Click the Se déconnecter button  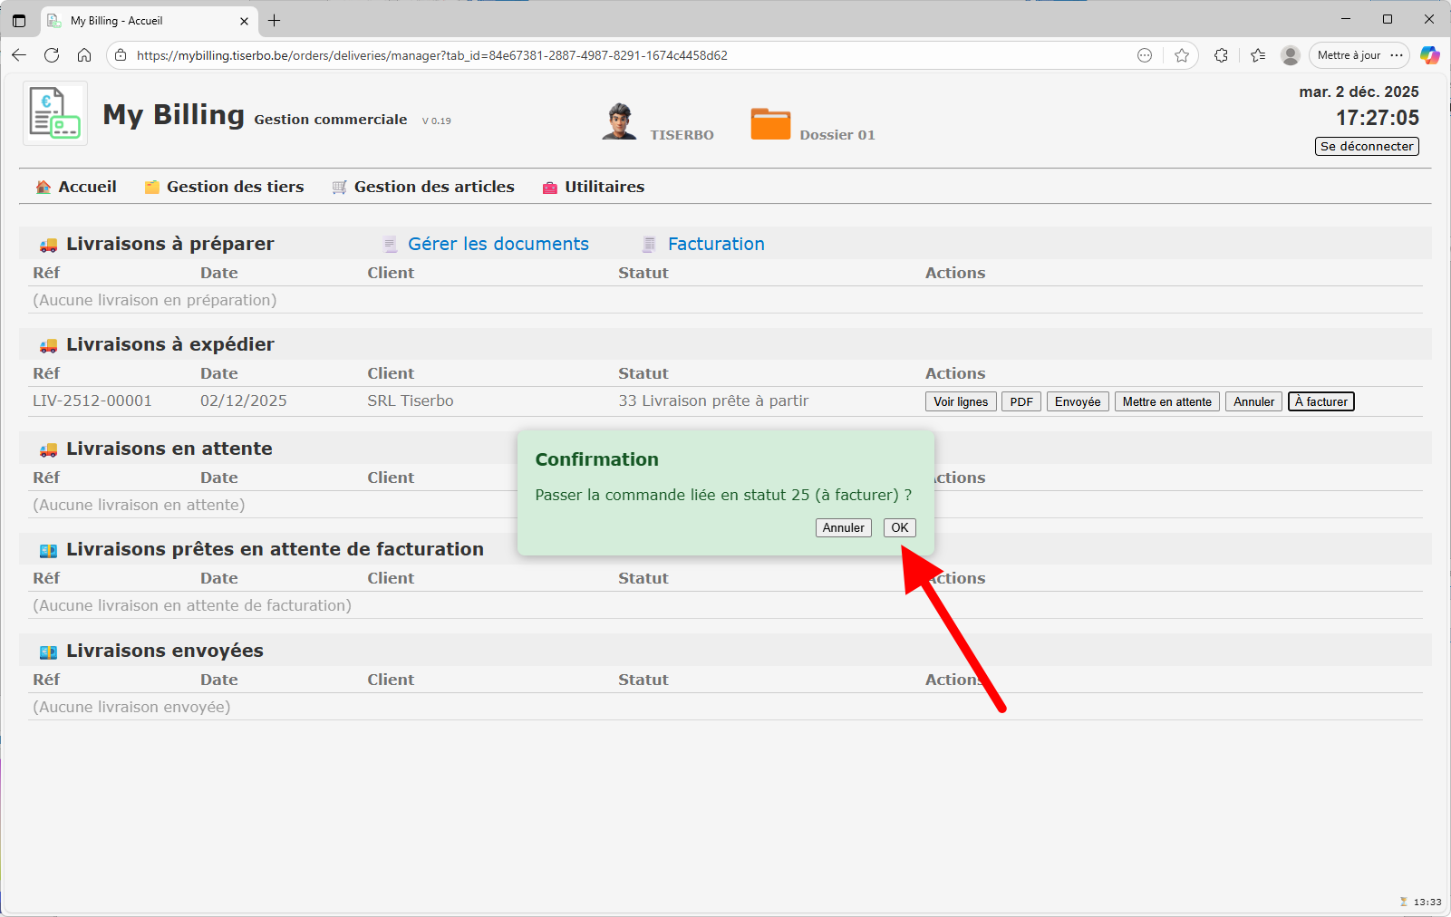1366,146
